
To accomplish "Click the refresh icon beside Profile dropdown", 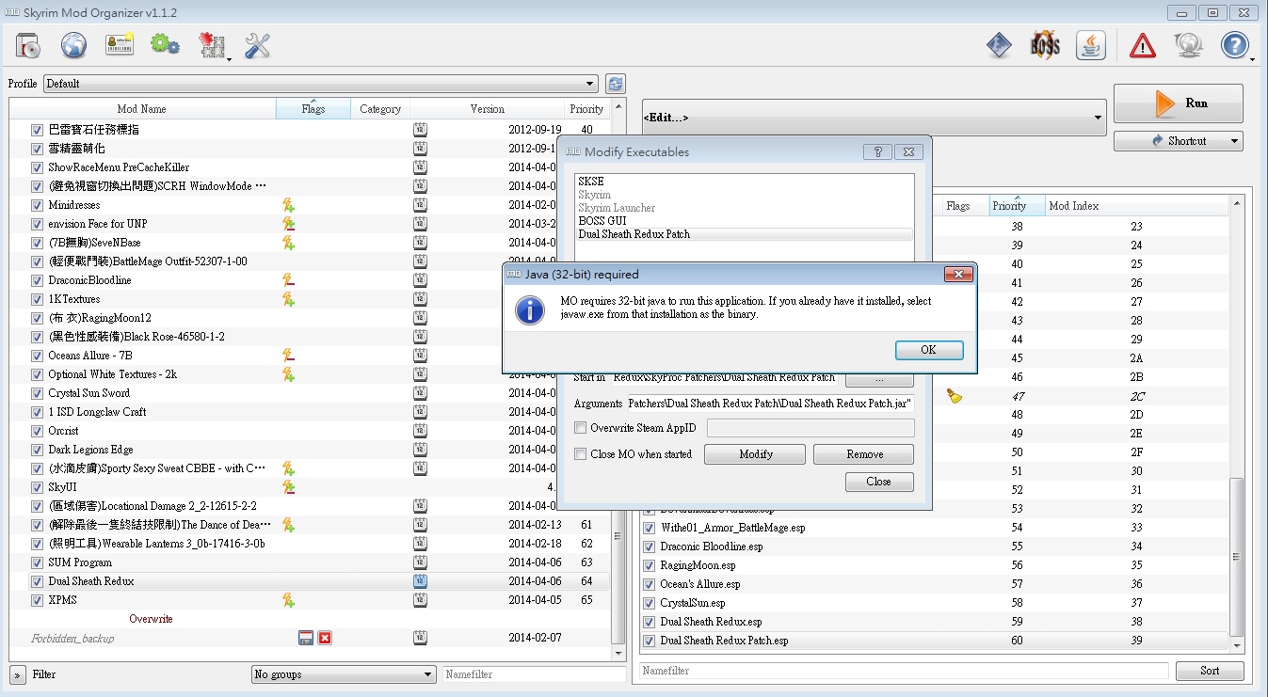I will pyautogui.click(x=616, y=84).
